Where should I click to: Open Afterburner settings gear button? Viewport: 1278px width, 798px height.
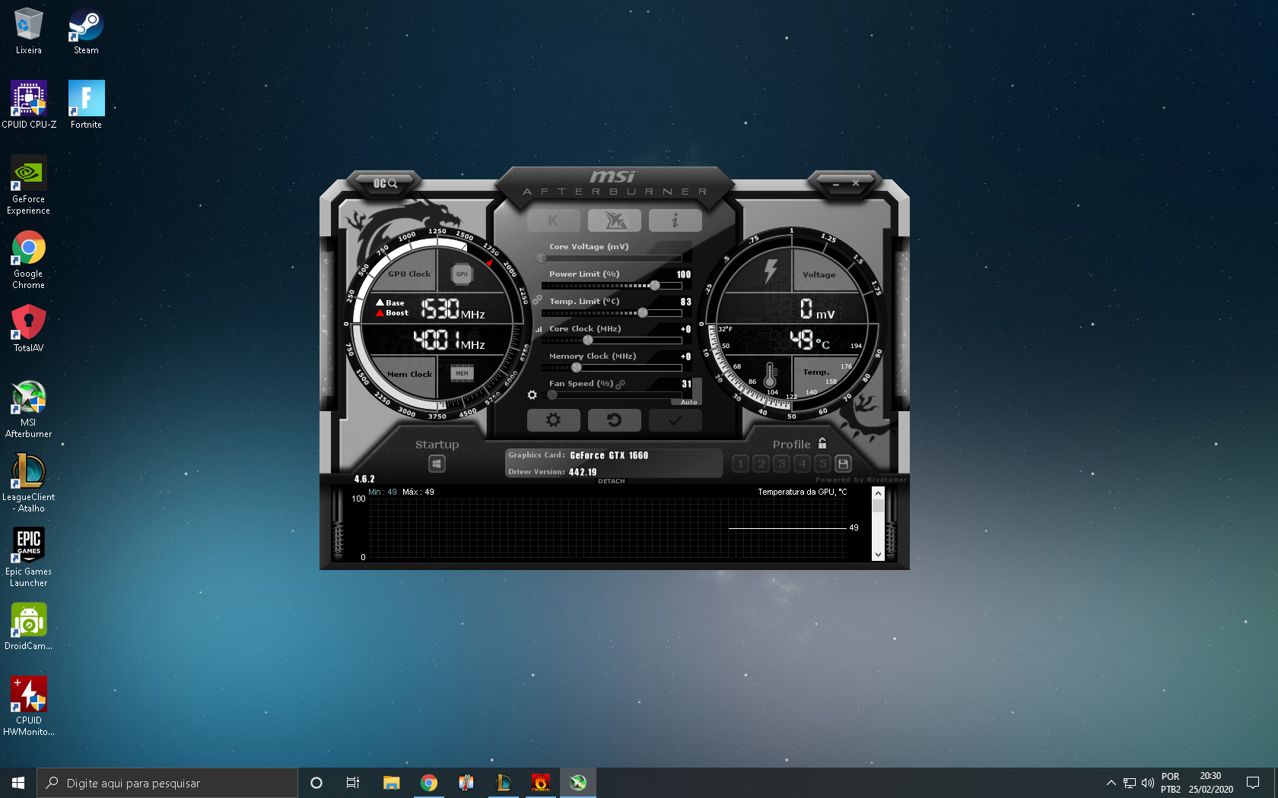pyautogui.click(x=554, y=420)
